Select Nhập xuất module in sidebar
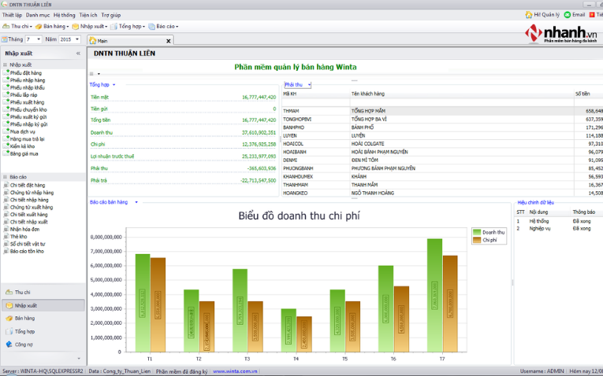The width and height of the screenshot is (603, 376). (43, 305)
